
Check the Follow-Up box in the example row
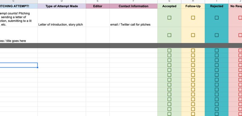[193, 18]
